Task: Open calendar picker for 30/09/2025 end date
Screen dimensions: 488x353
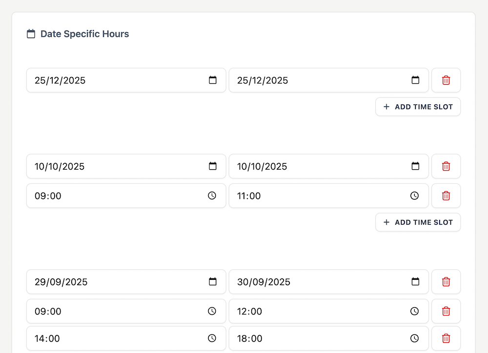Action: (415, 282)
